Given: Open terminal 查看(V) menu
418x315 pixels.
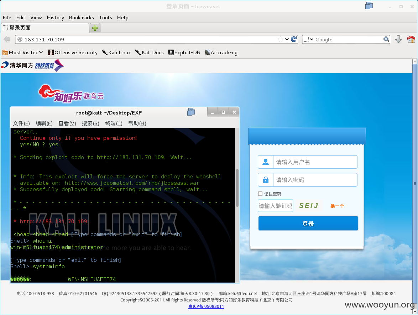Looking at the screenshot, I should pyautogui.click(x=67, y=123).
